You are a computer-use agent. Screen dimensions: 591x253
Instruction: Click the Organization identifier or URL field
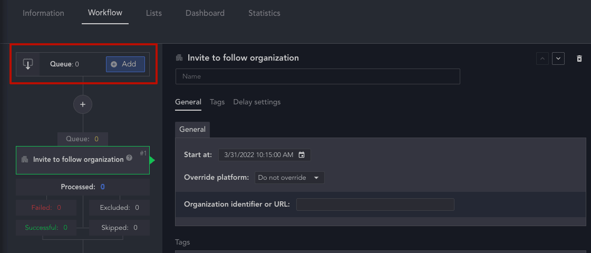pos(375,205)
